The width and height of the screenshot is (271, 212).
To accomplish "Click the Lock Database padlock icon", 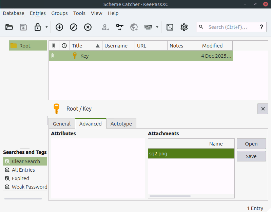I will point(38,27).
